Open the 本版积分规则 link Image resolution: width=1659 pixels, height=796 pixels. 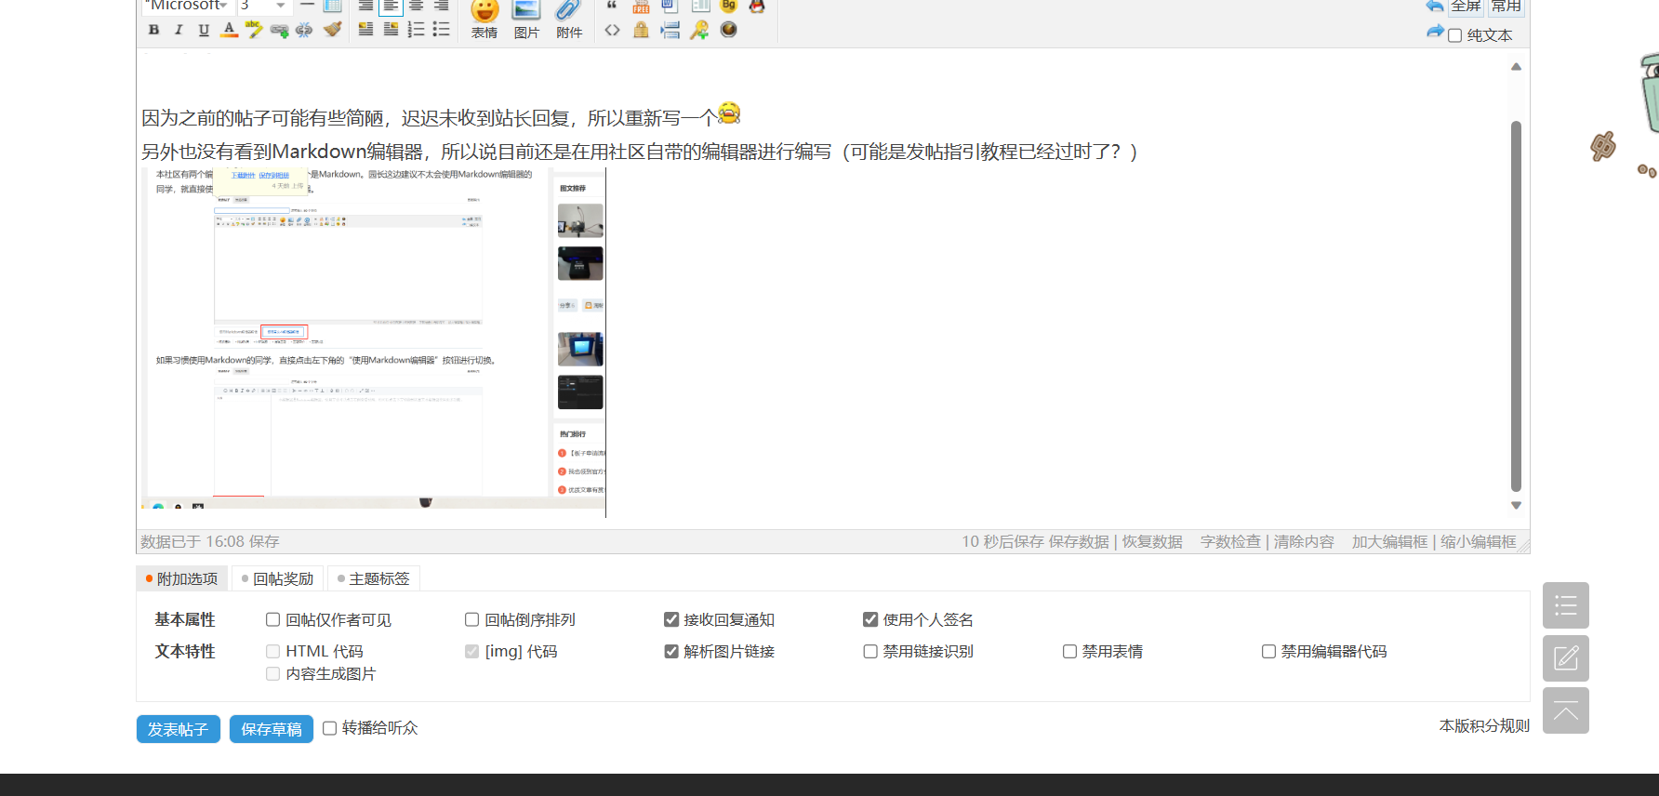coord(1484,725)
